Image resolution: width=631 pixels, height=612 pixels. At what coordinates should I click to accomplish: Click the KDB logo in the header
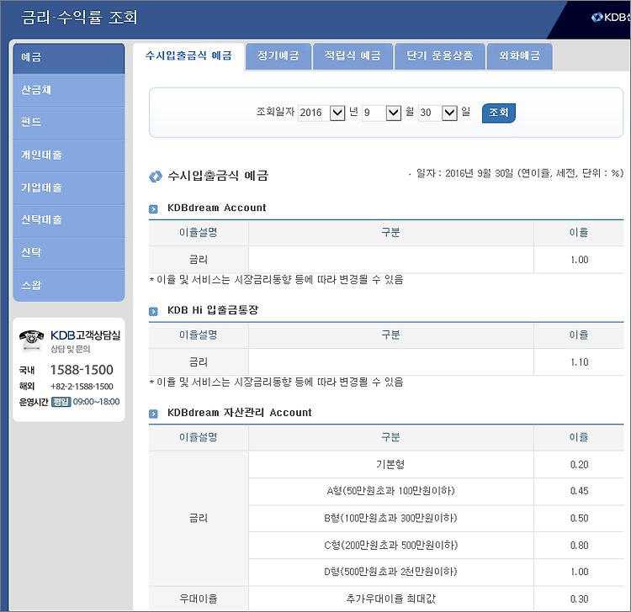tap(611, 18)
